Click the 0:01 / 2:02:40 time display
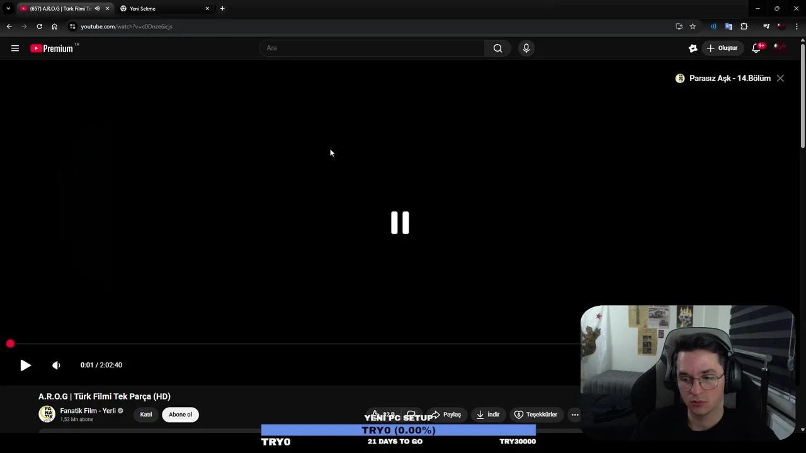Screen dimensions: 806x453 point(101,365)
